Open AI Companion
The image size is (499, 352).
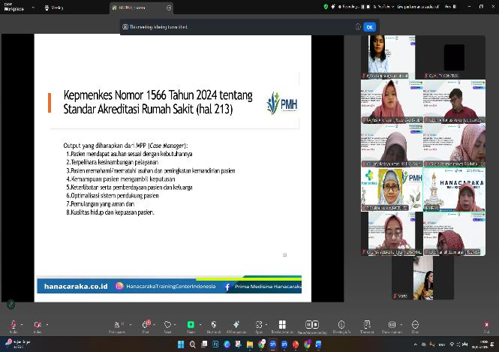pyautogui.click(x=236, y=326)
